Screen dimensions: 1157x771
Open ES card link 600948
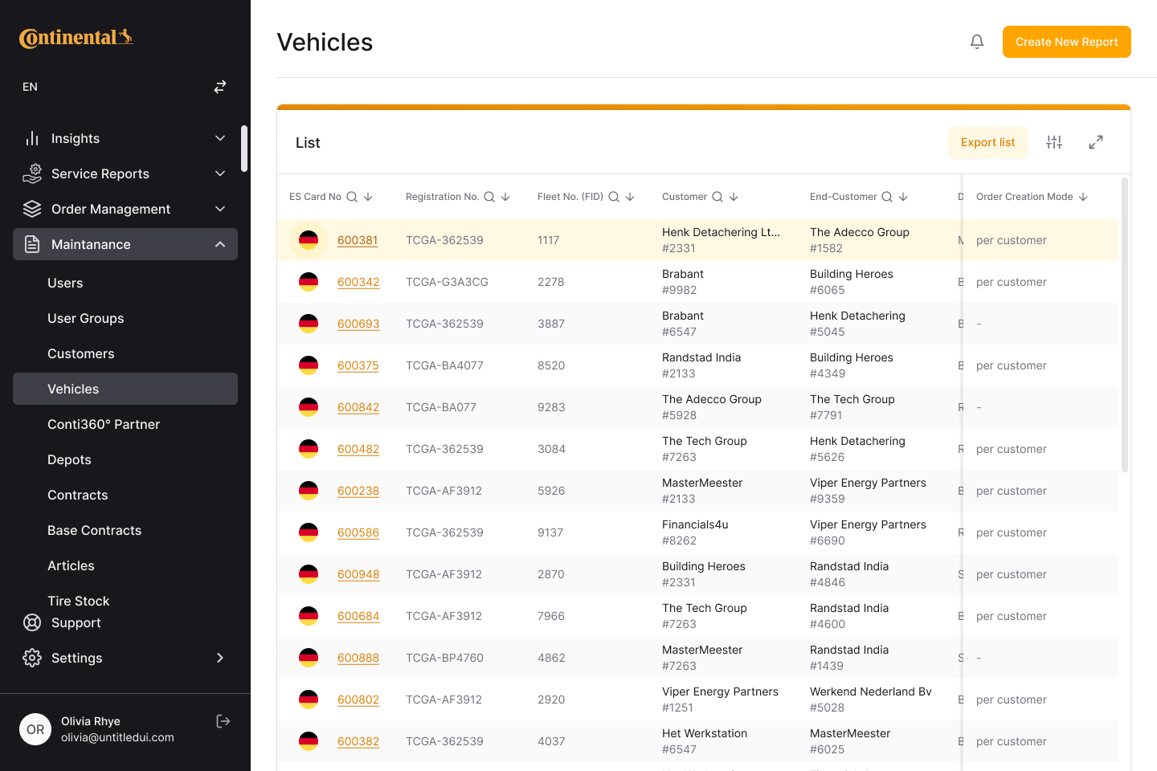coord(358,574)
